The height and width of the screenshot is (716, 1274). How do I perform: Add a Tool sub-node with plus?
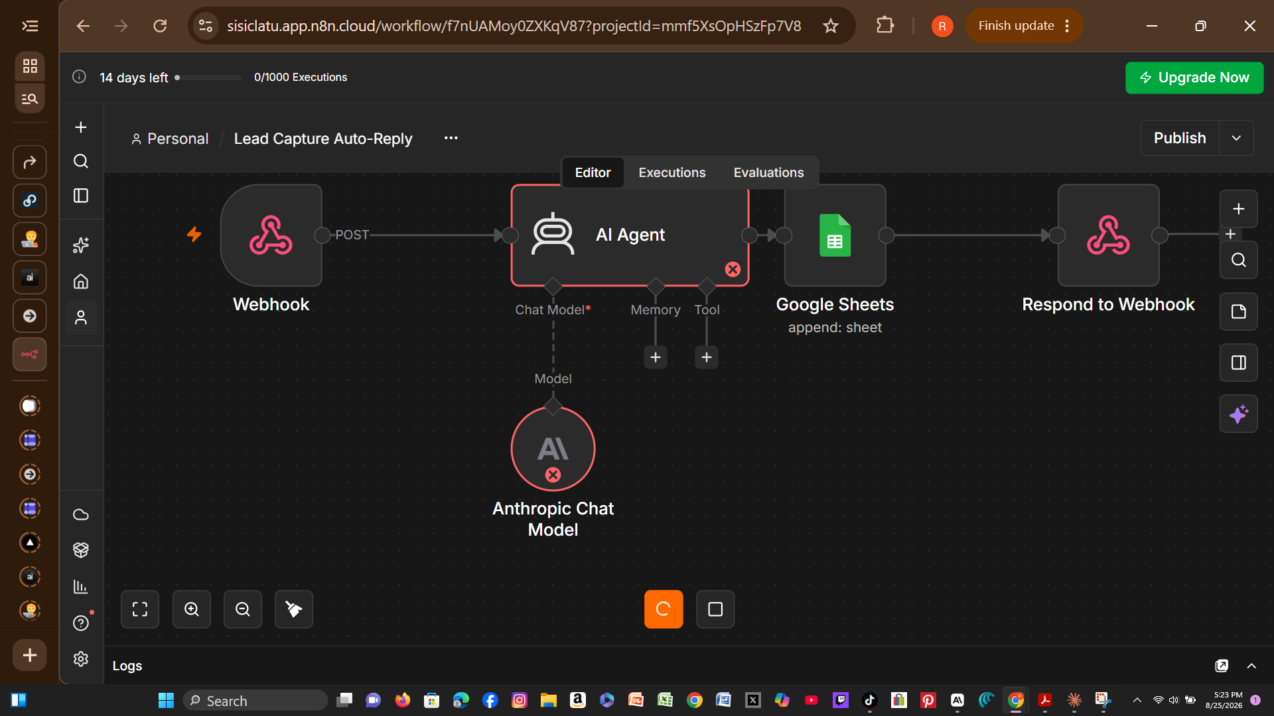[707, 357]
